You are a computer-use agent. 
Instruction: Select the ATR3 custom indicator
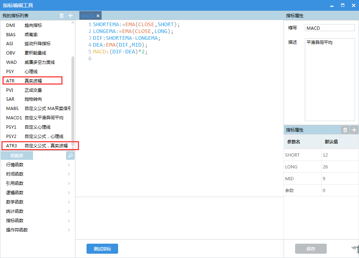39,145
